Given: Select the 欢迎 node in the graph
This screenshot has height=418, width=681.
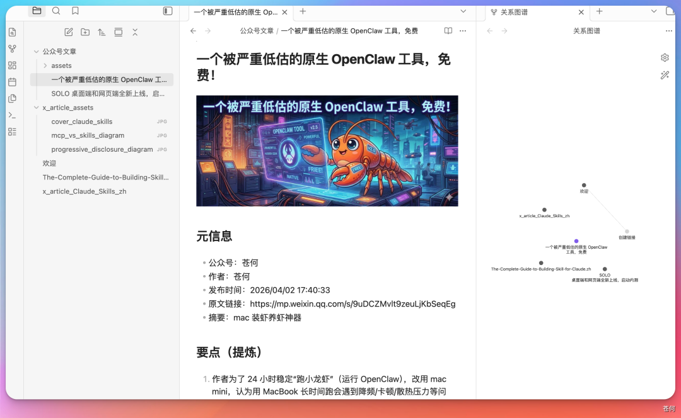Looking at the screenshot, I should [584, 184].
